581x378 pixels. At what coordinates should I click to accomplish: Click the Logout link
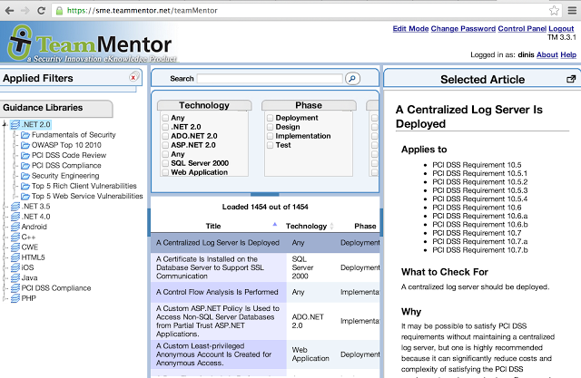(x=563, y=29)
